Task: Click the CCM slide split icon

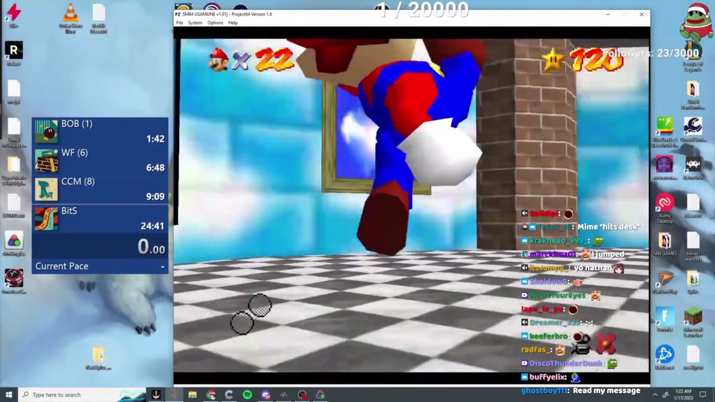Action: click(46, 190)
